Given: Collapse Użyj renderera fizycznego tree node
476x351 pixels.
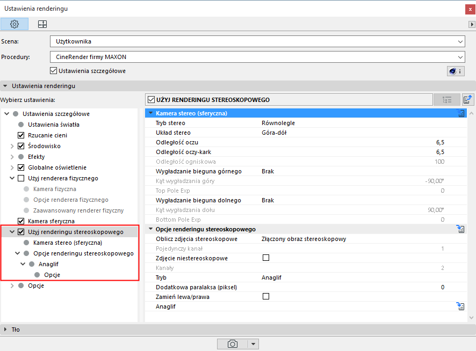Looking at the screenshot, I should pos(12,178).
